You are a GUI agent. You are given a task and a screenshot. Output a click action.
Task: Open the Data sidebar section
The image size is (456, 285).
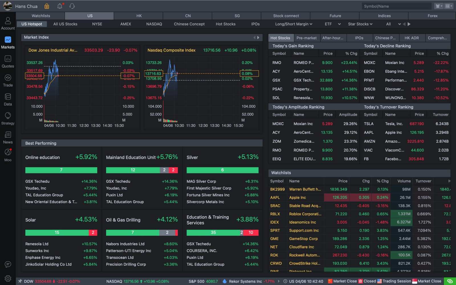coord(8,99)
